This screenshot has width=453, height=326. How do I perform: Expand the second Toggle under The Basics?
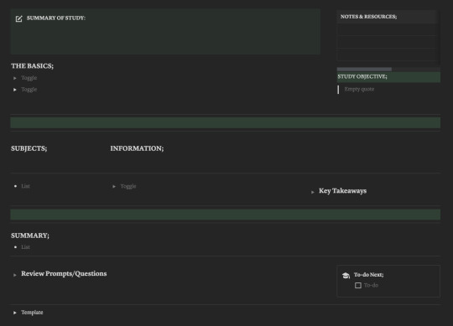click(15, 90)
